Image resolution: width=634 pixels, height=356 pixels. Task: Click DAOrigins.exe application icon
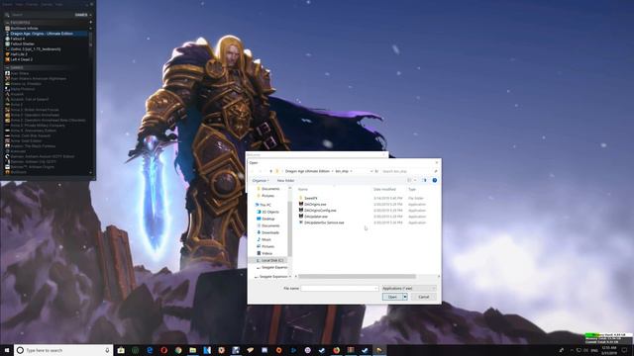click(x=301, y=205)
